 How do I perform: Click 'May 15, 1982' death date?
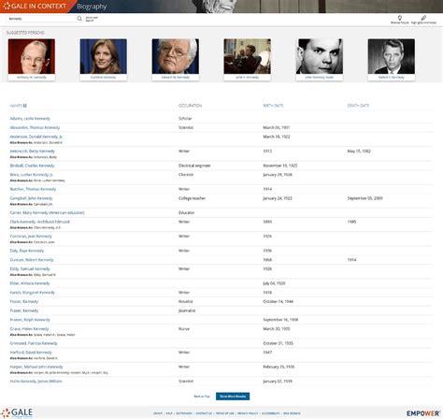(x=359, y=151)
